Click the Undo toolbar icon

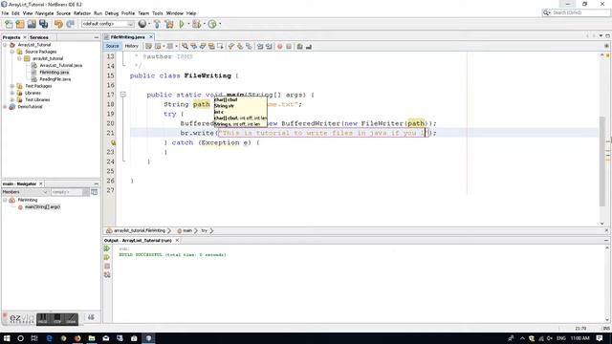pyautogui.click(x=58, y=24)
